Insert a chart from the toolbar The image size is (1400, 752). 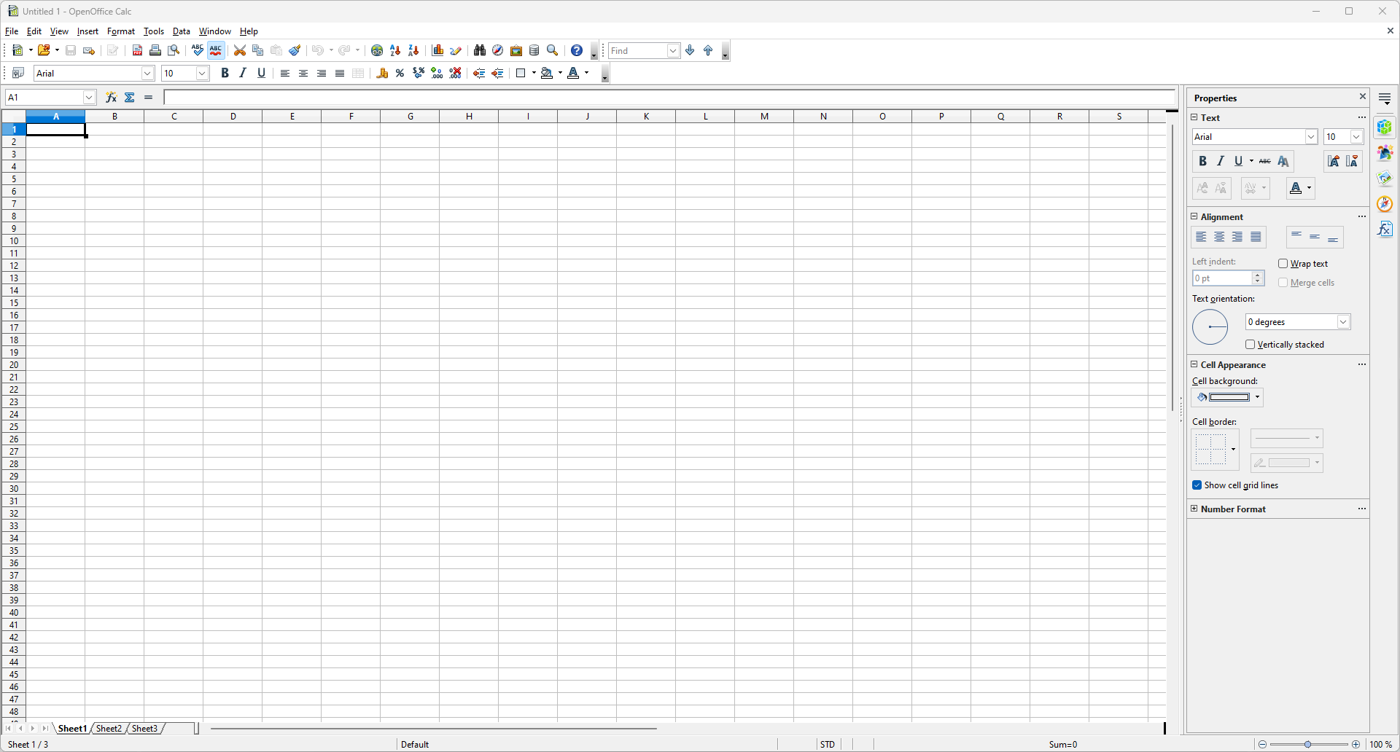coord(437,50)
